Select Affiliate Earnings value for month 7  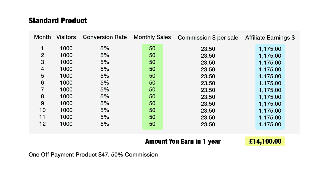[270, 90]
